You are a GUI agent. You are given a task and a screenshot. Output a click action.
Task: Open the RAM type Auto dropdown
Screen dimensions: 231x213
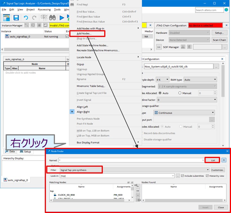200,80
